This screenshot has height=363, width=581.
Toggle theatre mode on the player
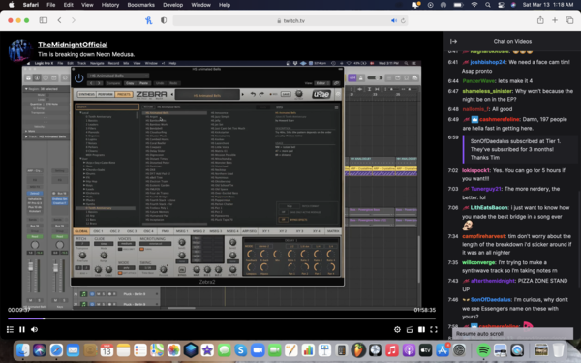tap(421, 329)
